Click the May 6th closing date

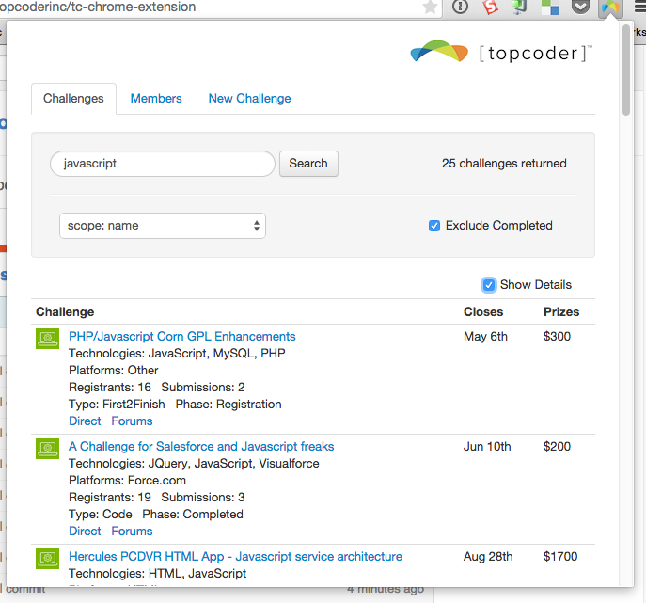[485, 337]
